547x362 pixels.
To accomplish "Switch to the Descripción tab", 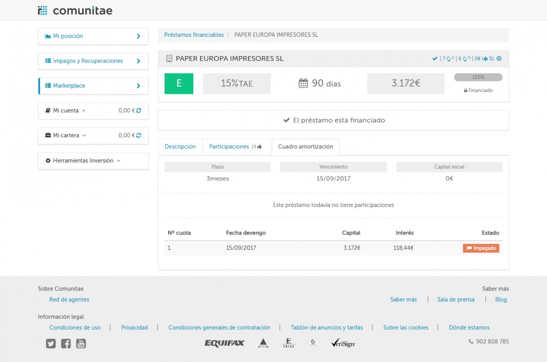I will tap(180, 147).
